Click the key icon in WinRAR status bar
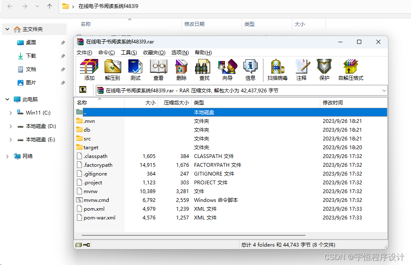The width and height of the screenshot is (411, 265). tap(87, 245)
